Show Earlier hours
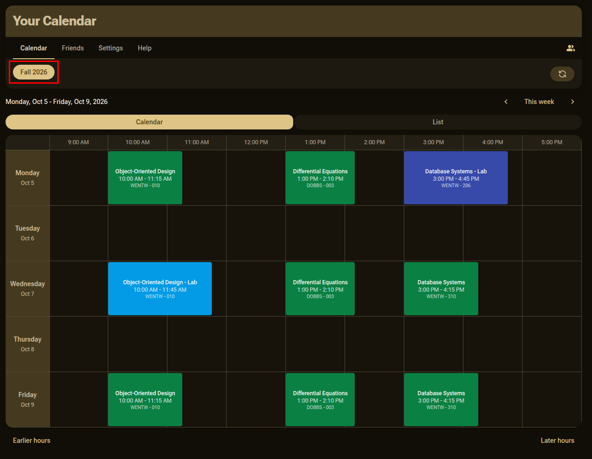Viewport: 592px width, 459px height. (31, 441)
